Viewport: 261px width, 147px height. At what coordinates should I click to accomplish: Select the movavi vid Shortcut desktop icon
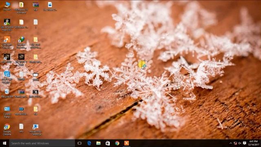[35, 130]
